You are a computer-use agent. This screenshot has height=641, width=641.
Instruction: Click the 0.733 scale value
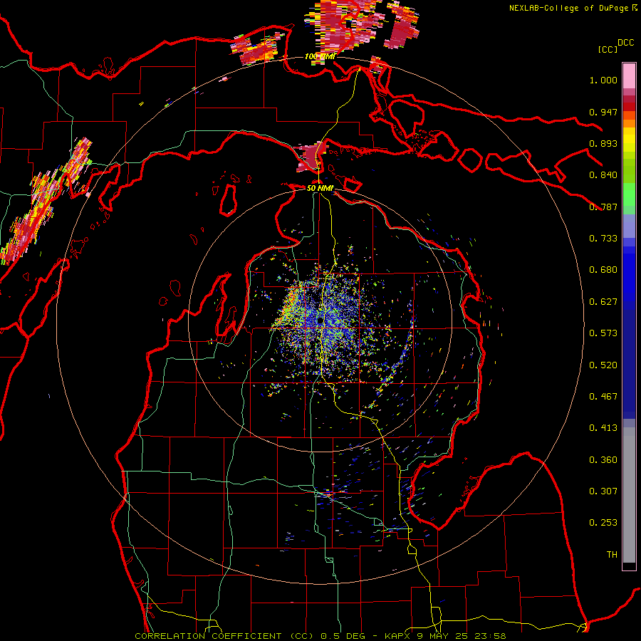point(603,239)
